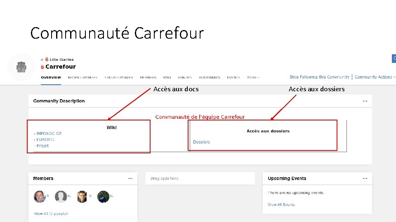
Task: Open the Wiki tab
Action: (x=167, y=78)
